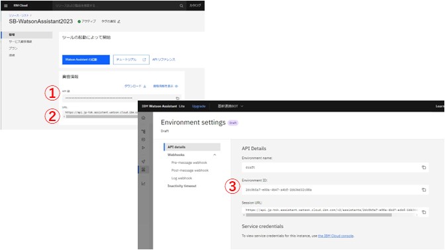Open last item in IBM Cloud sidebar
Viewport: 445px width, 250px height.
click(12, 55)
